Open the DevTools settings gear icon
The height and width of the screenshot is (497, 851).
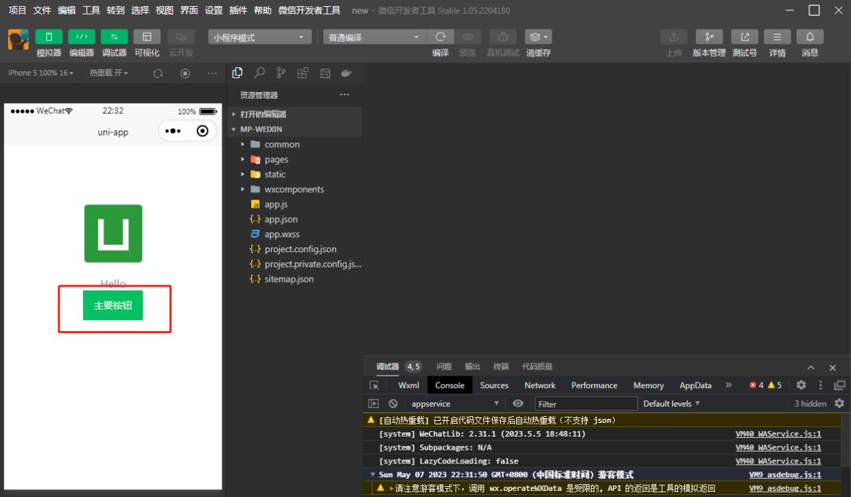[801, 385]
